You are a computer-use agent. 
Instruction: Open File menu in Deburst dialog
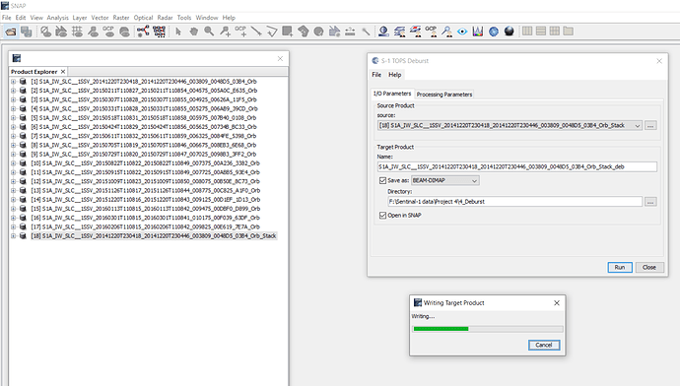tap(376, 75)
